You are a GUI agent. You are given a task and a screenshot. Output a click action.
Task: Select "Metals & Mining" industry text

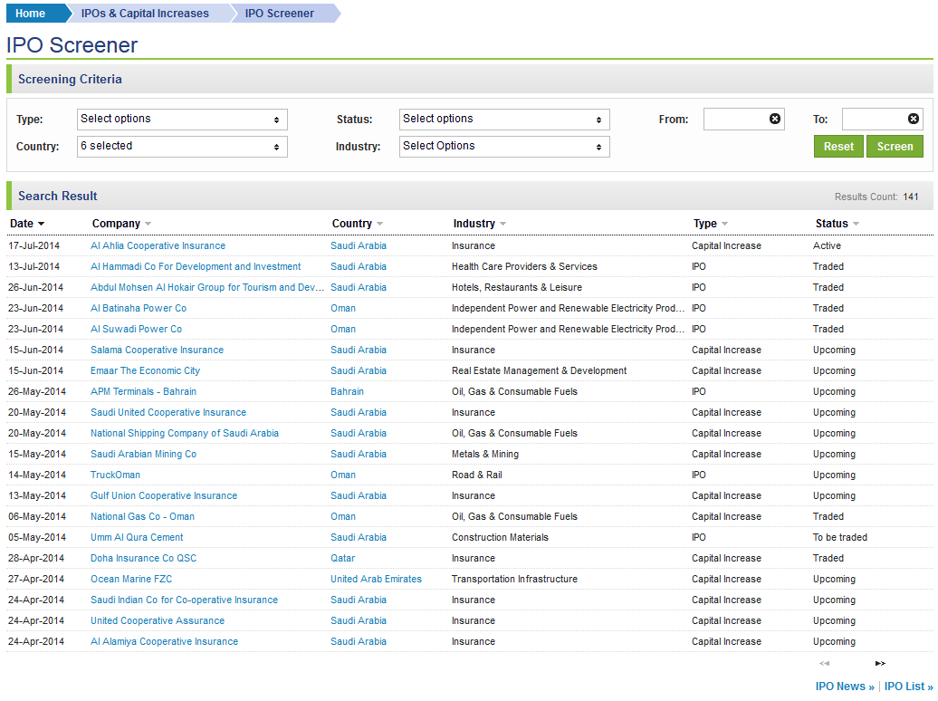pos(485,455)
